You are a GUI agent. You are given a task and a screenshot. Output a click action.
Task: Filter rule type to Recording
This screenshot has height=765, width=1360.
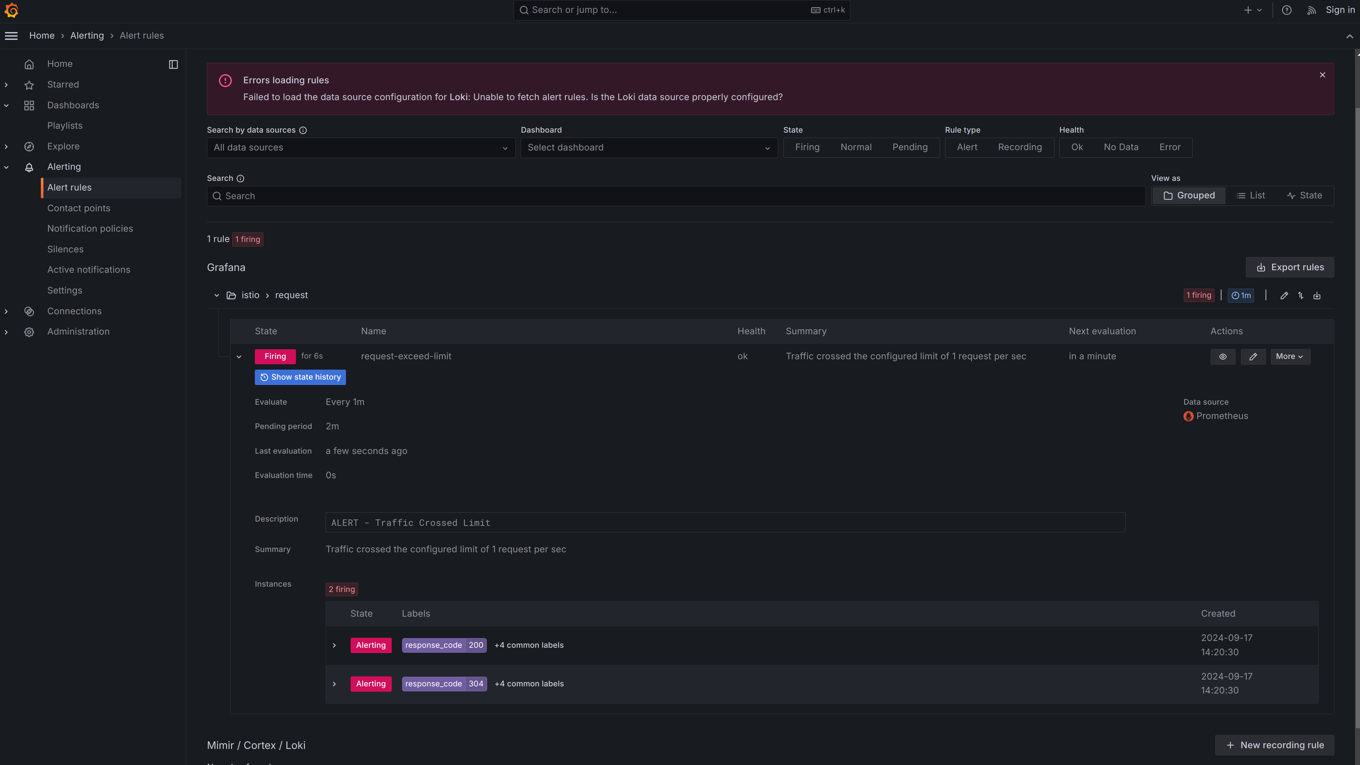1019,147
